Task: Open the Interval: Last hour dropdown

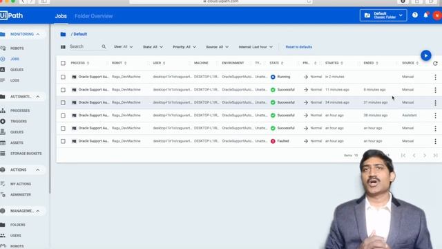Action: [256, 47]
